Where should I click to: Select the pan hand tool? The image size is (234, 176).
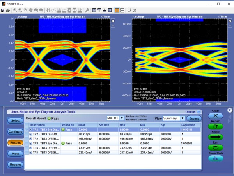[31, 10]
